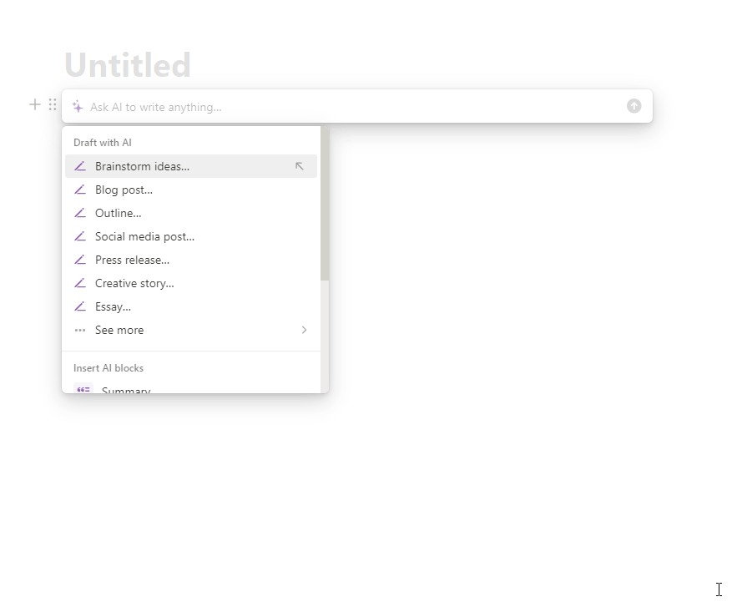737x612 pixels.
Task: Click the three-dots icon beside See more
Action: coord(80,331)
